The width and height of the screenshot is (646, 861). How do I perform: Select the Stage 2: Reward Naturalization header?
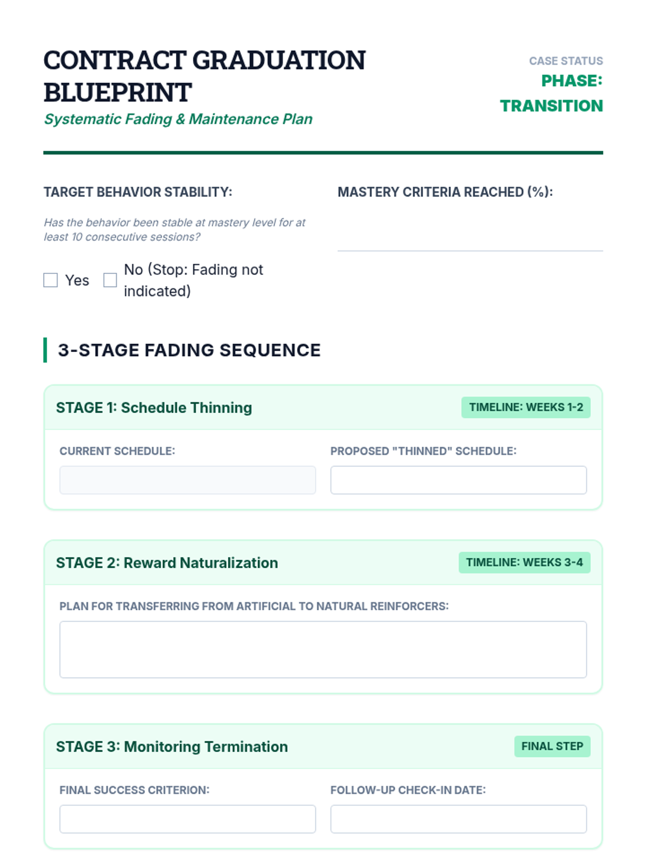167,563
